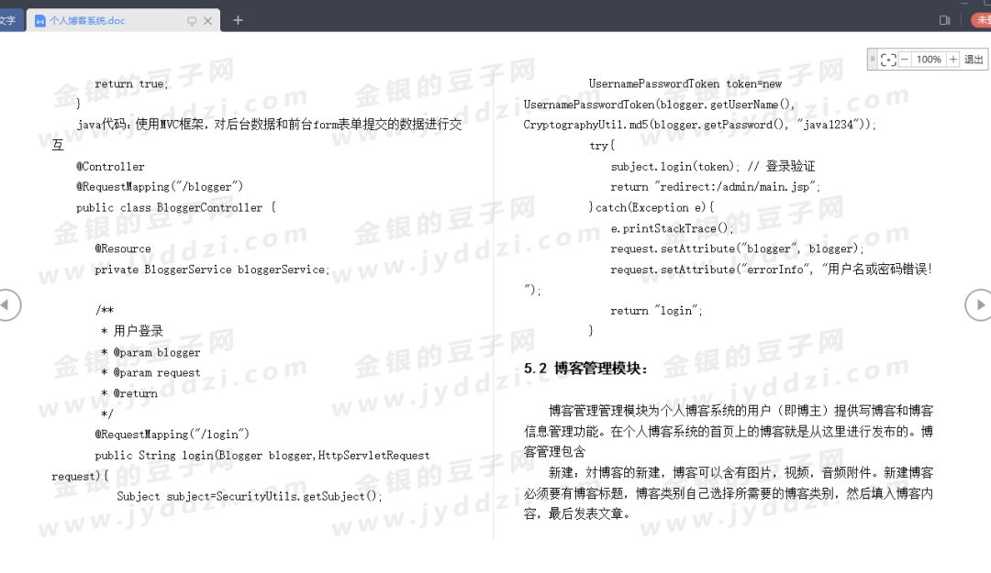Click the @Resource annotation text

pos(123,248)
